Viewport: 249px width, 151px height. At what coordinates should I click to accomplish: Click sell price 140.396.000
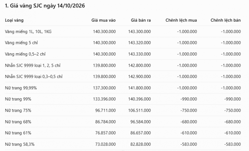(139, 99)
